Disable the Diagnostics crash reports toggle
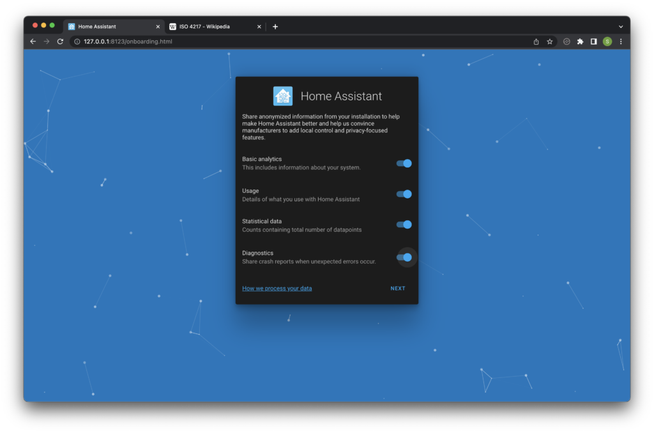The height and width of the screenshot is (433, 654). (x=404, y=257)
